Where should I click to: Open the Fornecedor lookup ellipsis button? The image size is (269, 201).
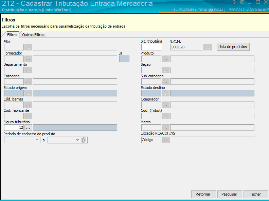click(28, 59)
